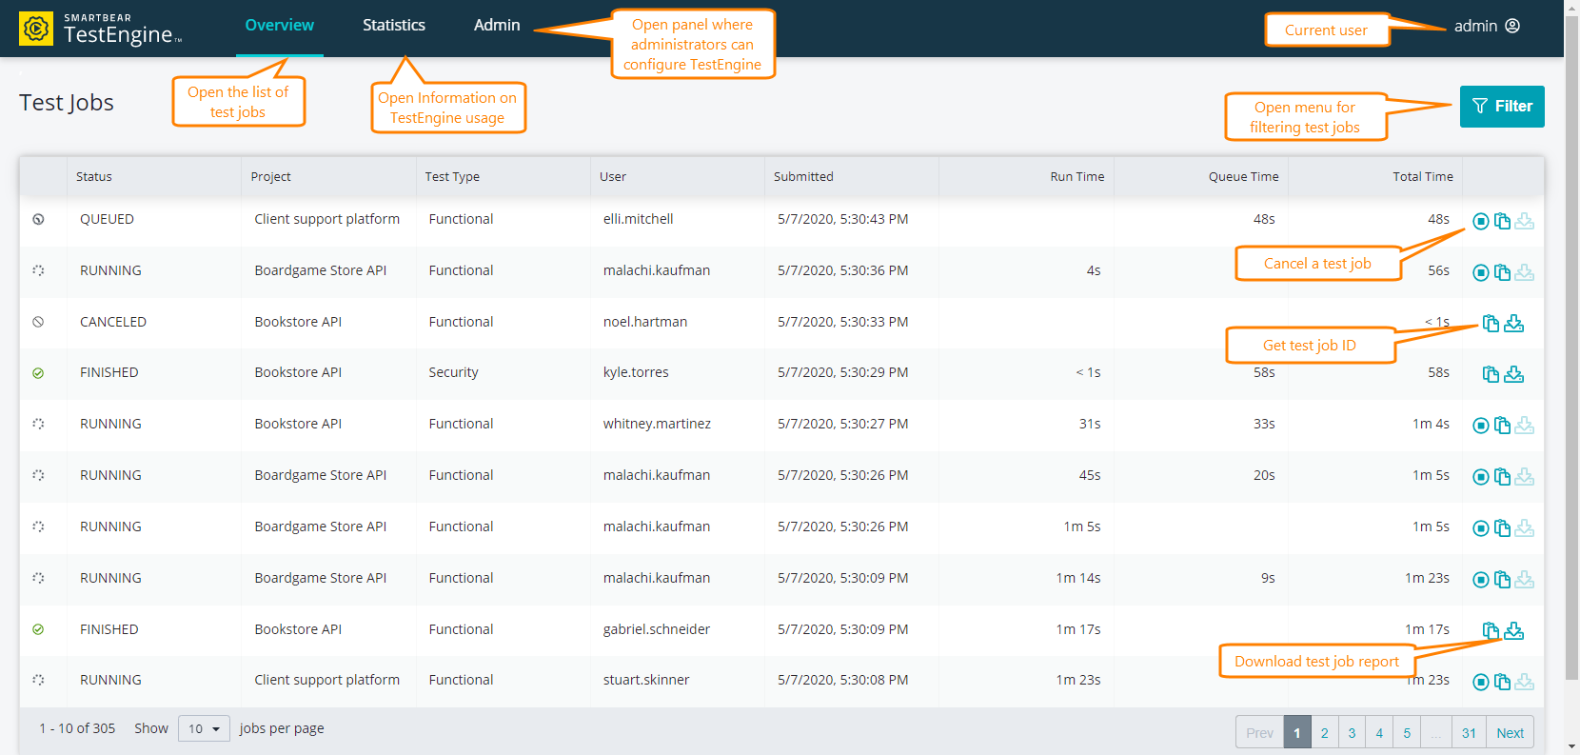
Task: Click the user name elli.mitchell
Action: pyautogui.click(x=638, y=219)
